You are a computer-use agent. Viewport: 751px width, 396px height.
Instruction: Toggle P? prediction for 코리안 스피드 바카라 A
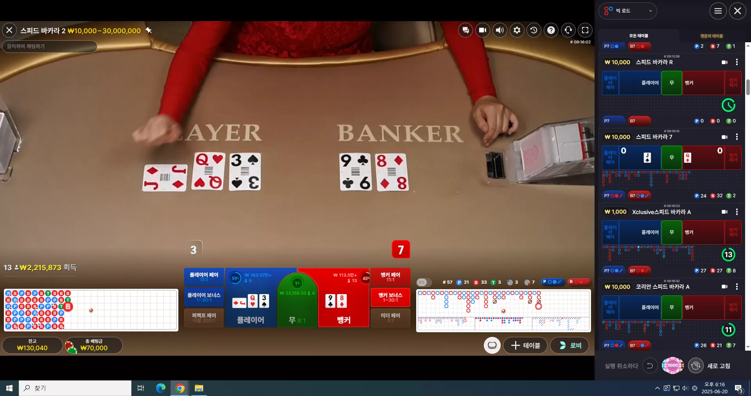(613, 345)
